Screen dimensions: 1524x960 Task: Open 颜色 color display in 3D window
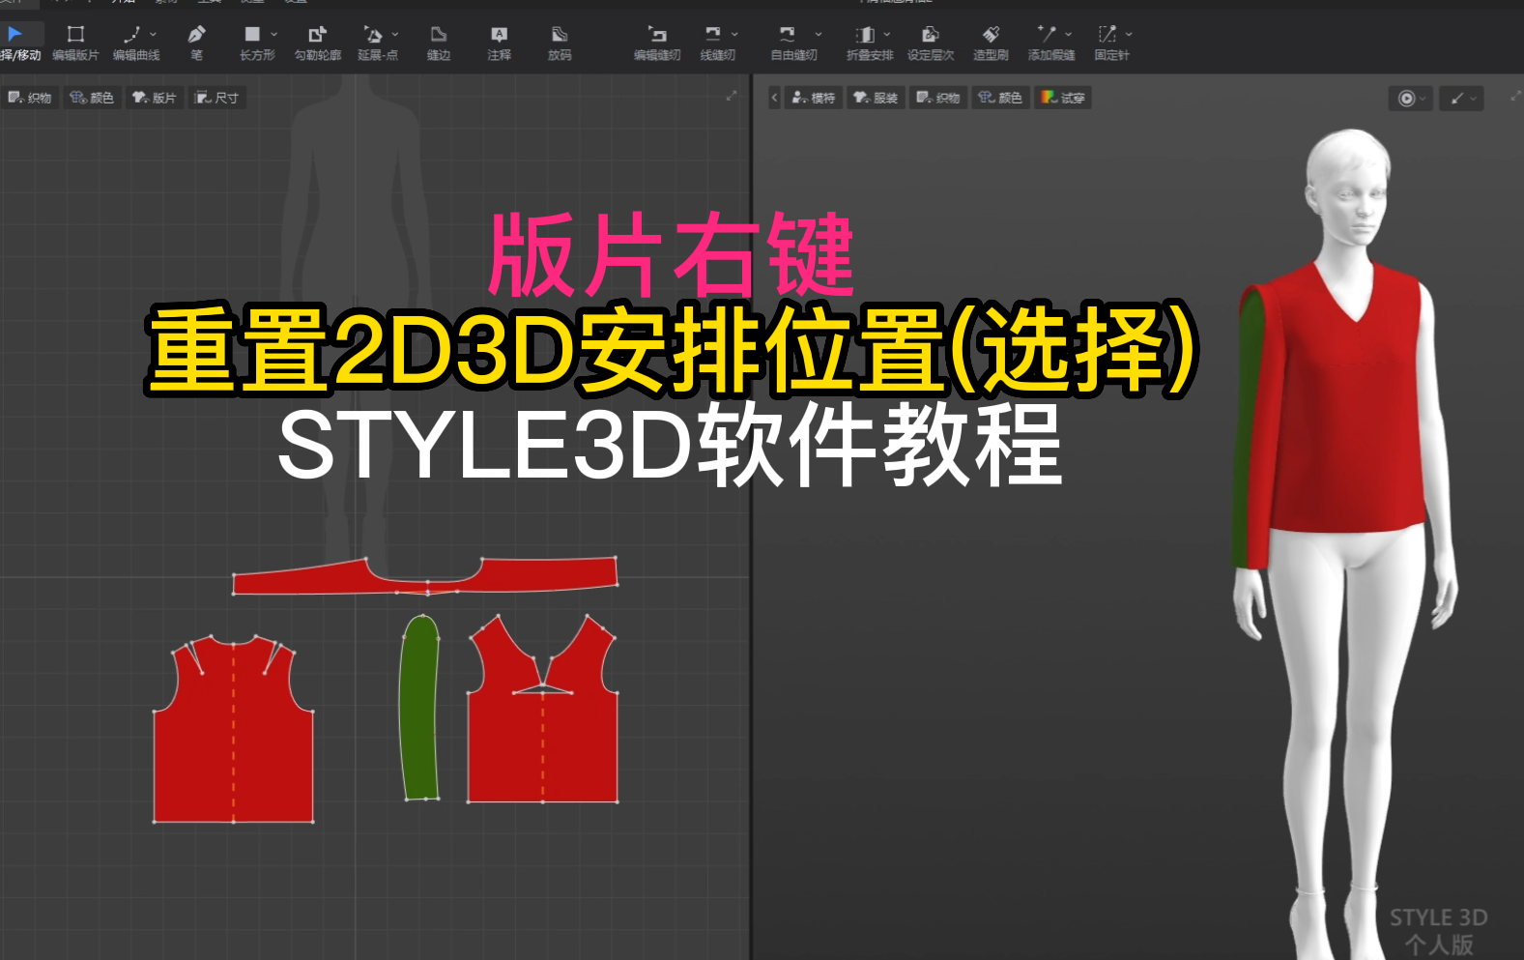click(1000, 98)
